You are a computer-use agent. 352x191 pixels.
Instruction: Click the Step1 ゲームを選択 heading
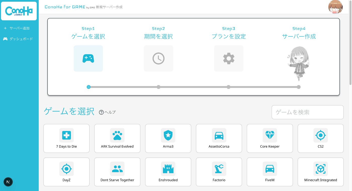tap(88, 36)
